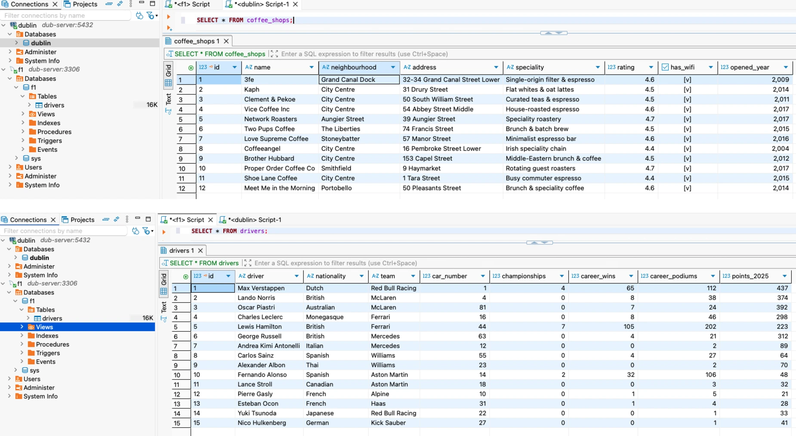Select highlighted Views folder in bottom navigator
796x436 pixels.
coord(77,327)
